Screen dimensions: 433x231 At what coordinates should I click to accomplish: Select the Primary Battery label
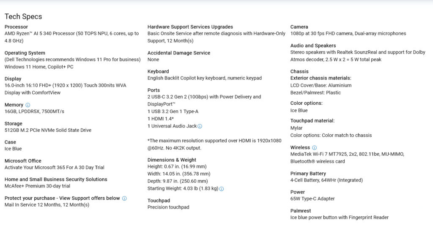[308, 174]
